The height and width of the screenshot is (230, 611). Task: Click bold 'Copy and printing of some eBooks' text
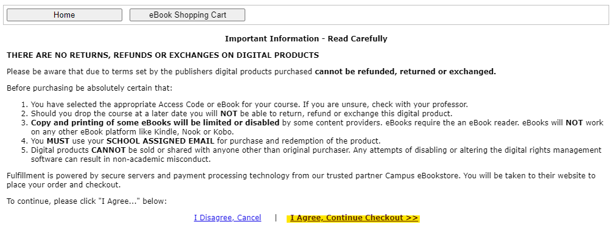155,123
